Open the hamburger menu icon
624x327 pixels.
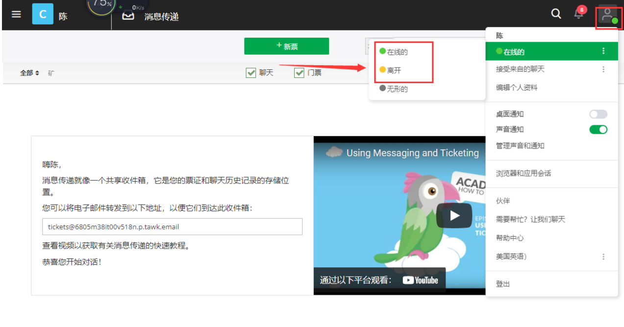(x=16, y=14)
